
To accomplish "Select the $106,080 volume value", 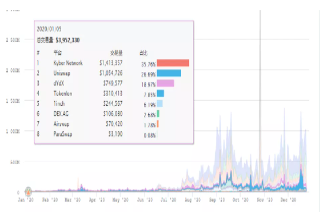I will pyautogui.click(x=113, y=114).
